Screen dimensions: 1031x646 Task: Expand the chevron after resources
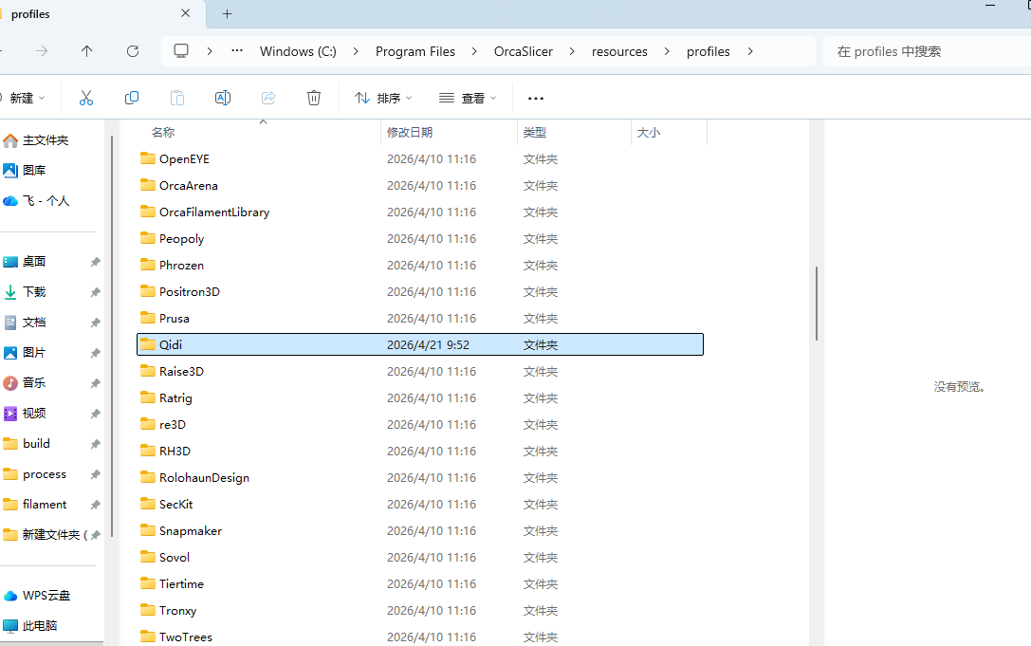tap(667, 51)
